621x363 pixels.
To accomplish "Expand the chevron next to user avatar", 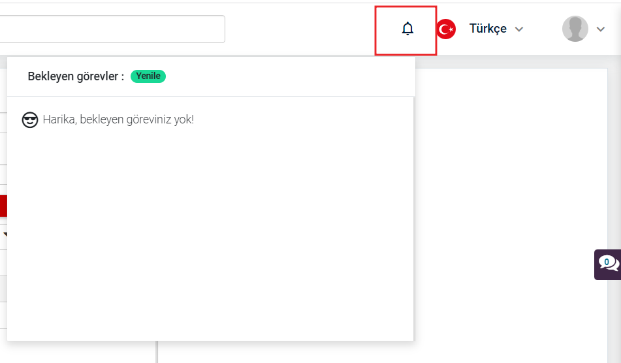I will [601, 29].
